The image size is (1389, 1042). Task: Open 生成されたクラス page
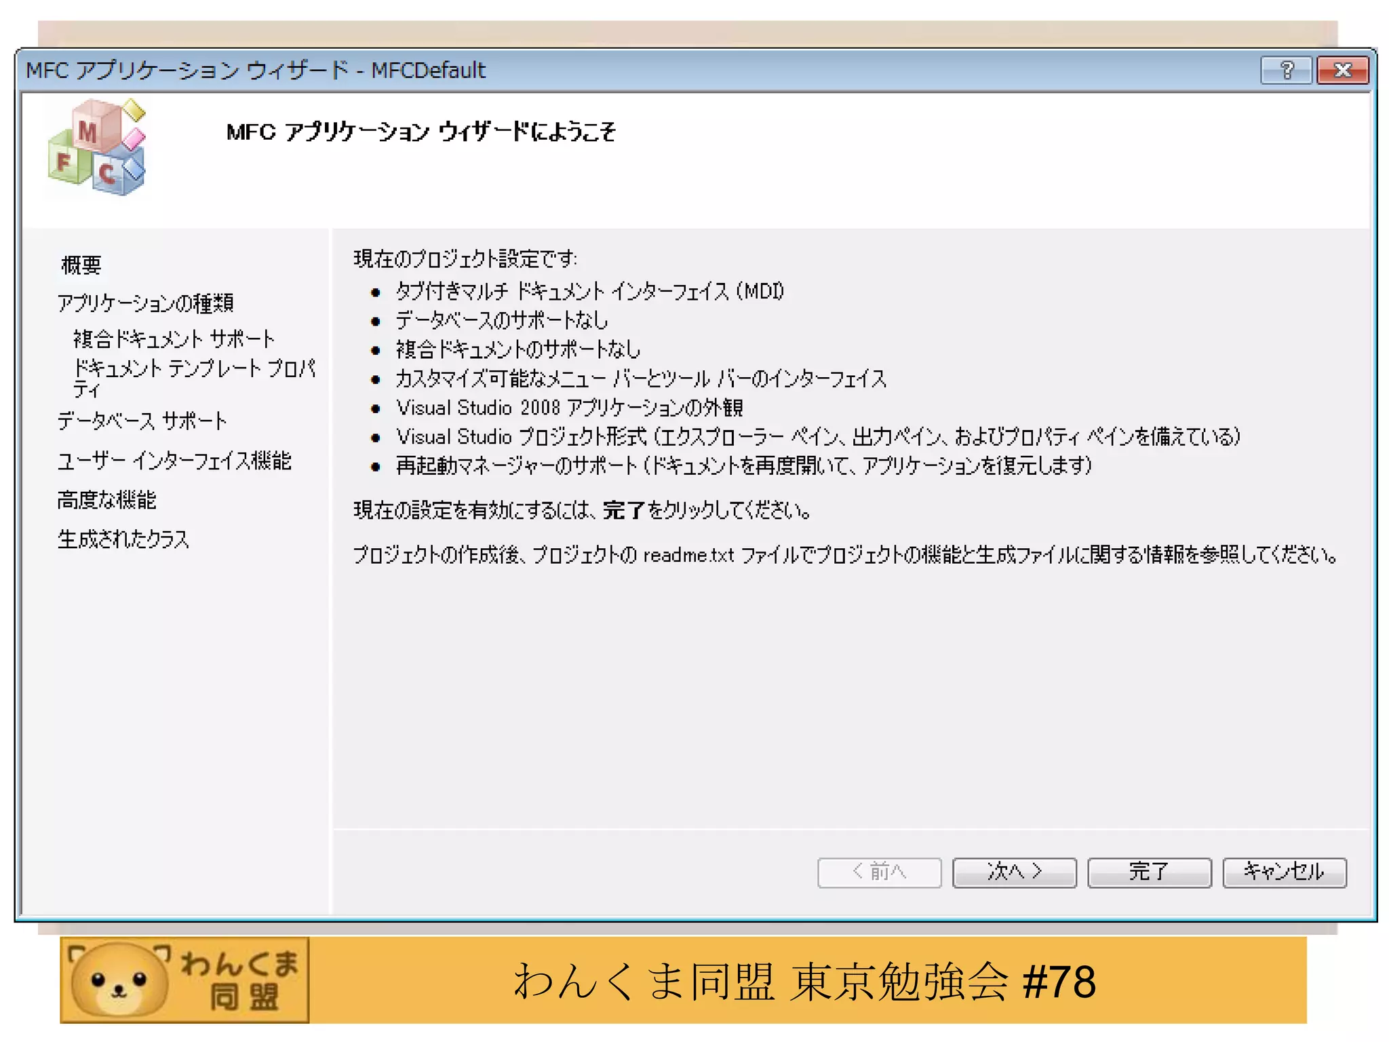coord(123,539)
